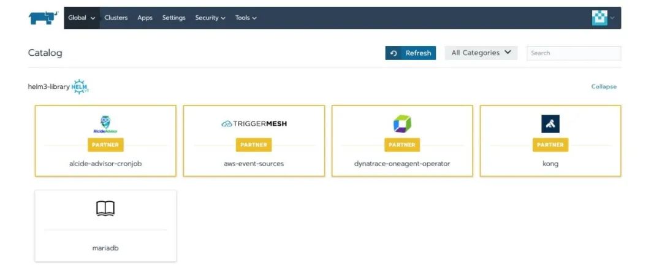This screenshot has width=662, height=271.
Task: Expand the Security menu
Action: (x=210, y=18)
